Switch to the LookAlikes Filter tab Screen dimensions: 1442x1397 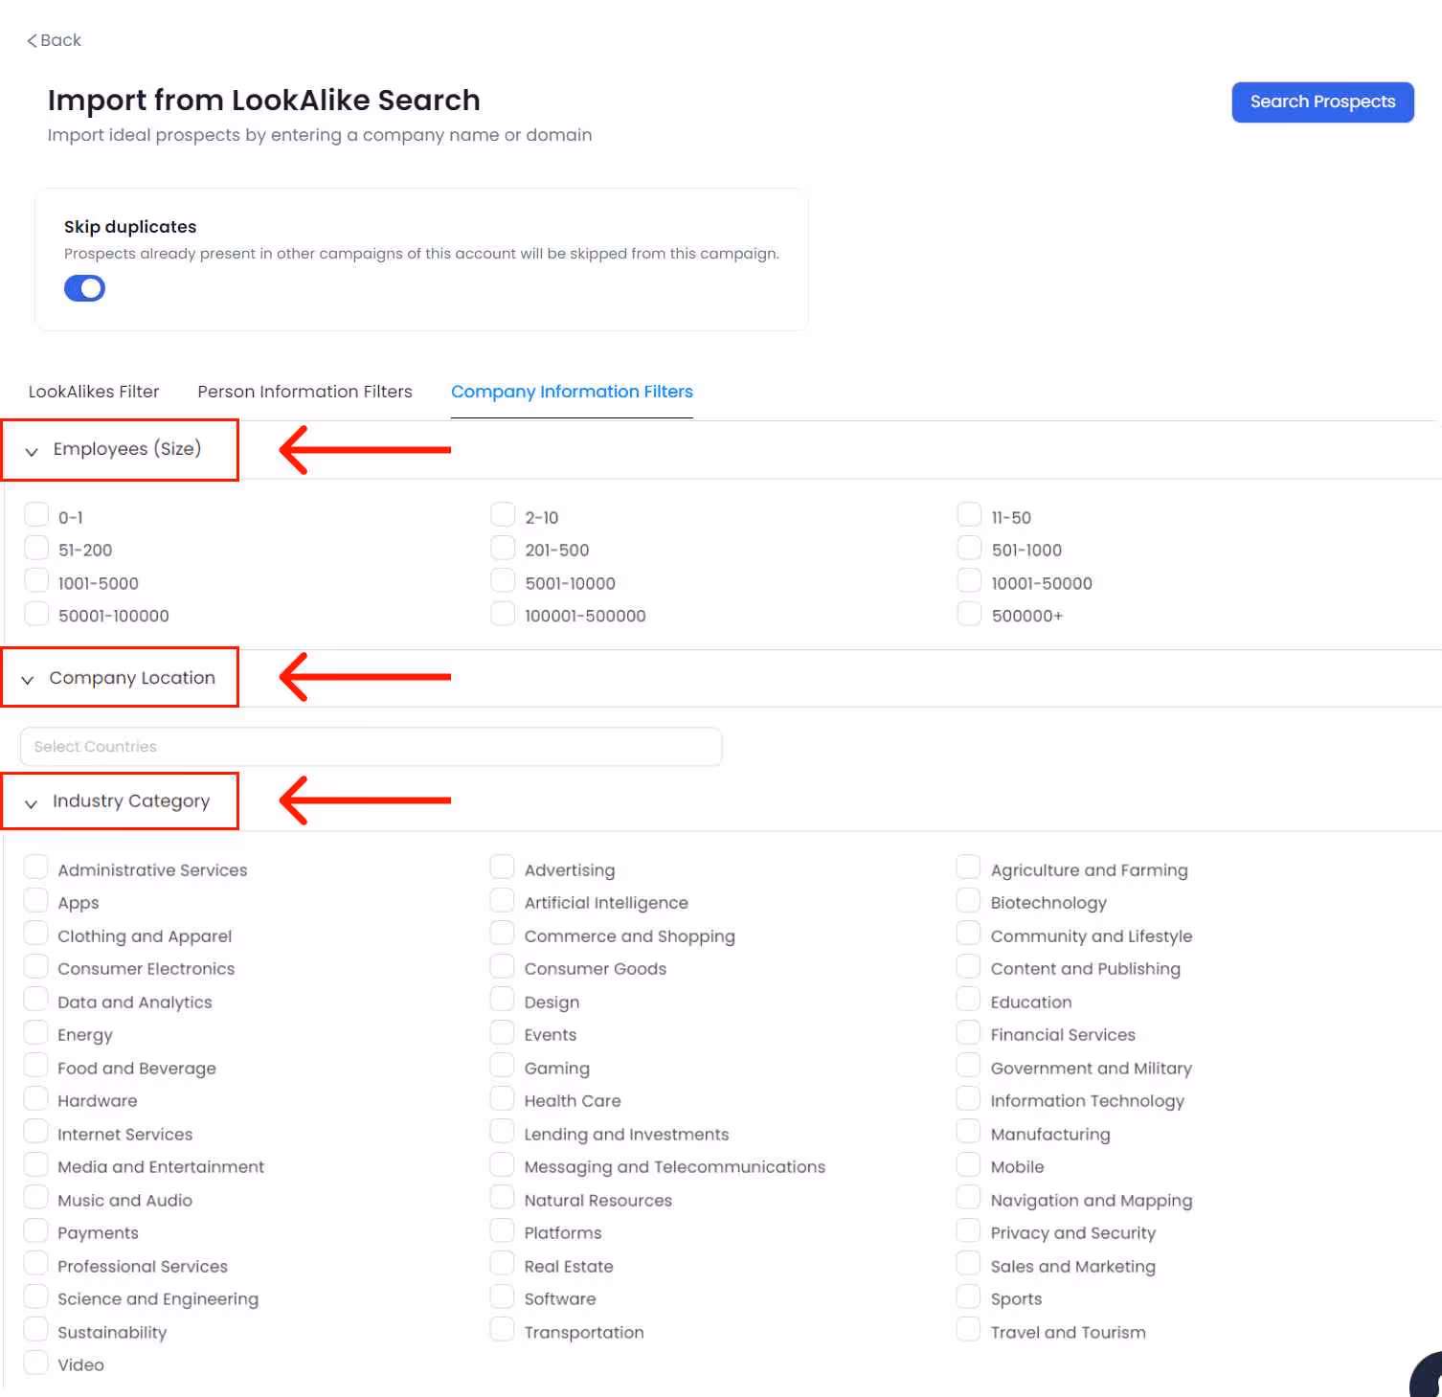[x=93, y=392]
